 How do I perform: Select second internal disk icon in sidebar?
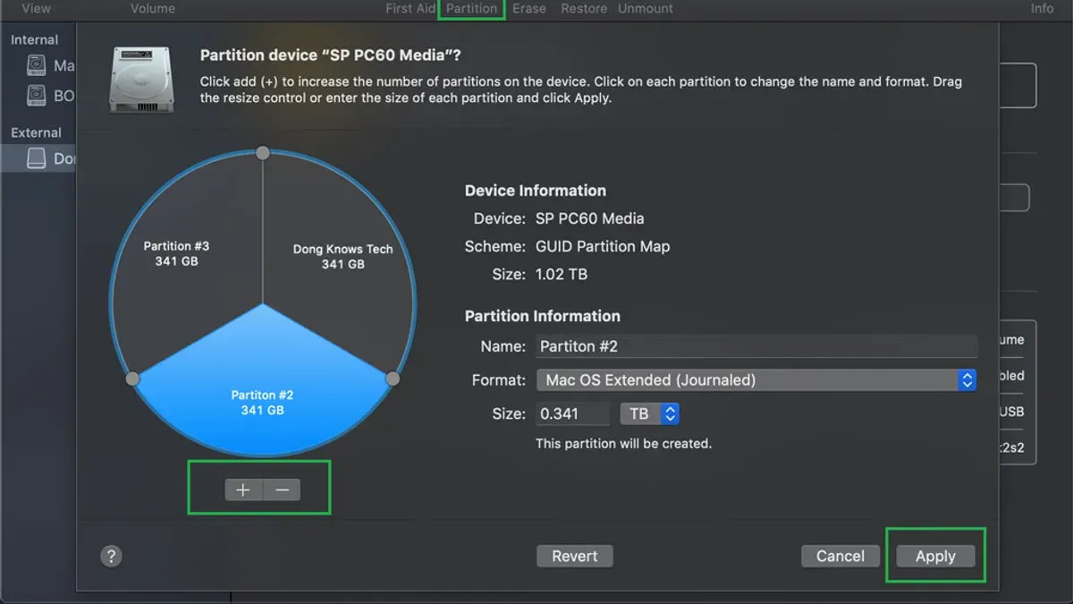pyautogui.click(x=36, y=95)
